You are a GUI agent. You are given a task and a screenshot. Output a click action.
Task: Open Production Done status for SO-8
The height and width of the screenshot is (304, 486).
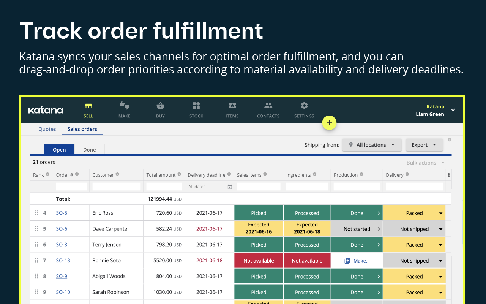point(357,245)
